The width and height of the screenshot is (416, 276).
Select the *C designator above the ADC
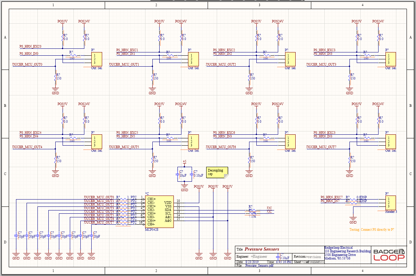147,194
